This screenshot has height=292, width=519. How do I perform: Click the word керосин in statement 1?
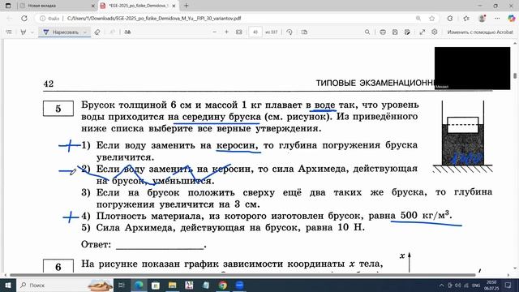pos(237,145)
